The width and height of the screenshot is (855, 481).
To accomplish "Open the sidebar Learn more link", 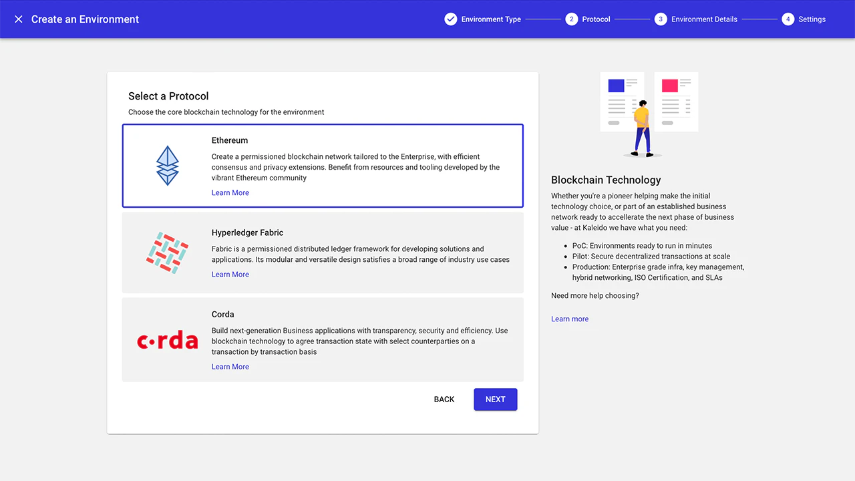I will (570, 319).
